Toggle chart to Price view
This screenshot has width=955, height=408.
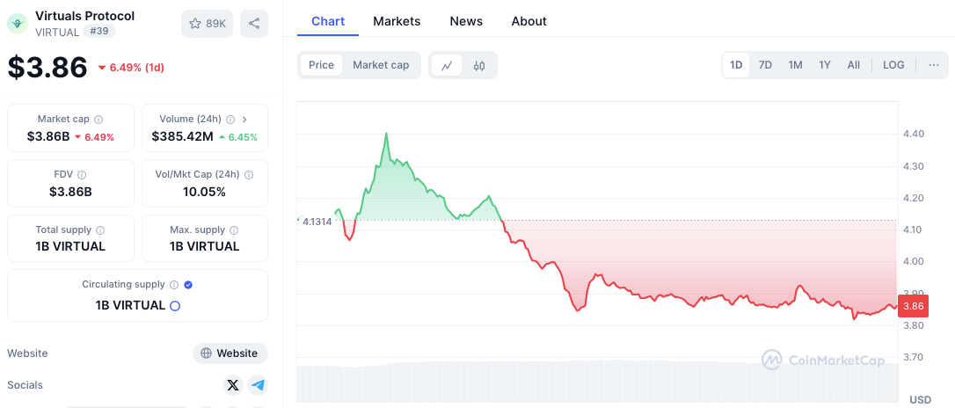321,65
